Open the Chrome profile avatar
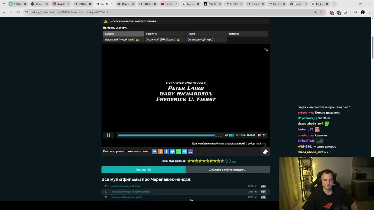This screenshot has width=374, height=210. click(363, 12)
